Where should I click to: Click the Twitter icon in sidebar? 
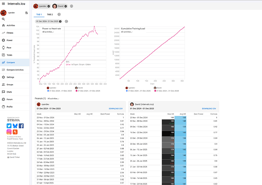pyautogui.click(x=9, y=126)
